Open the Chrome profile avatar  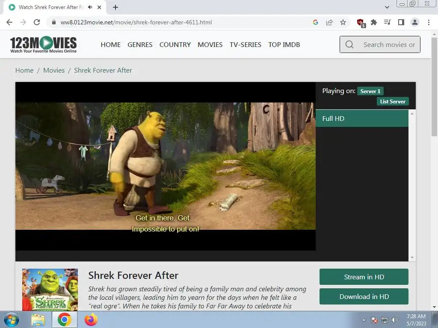click(415, 22)
